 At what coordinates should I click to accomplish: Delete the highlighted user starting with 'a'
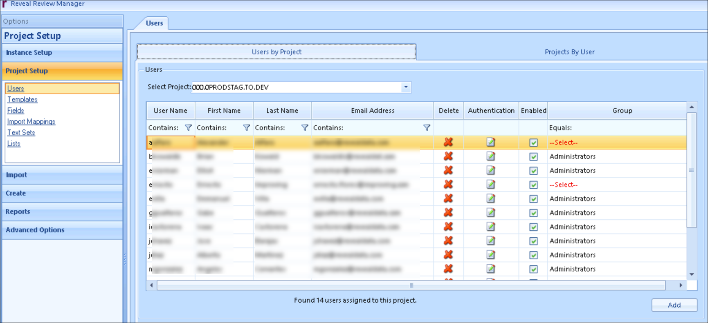coord(448,142)
